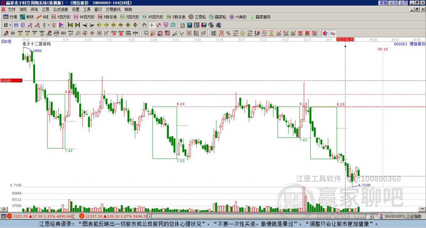Click the red fan lines icon
This screenshot has width=426, height=228.
[153, 33]
